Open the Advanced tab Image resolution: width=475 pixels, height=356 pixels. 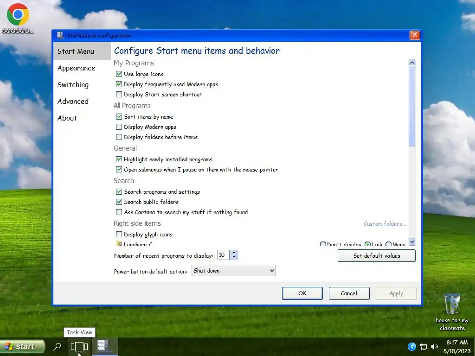tap(73, 102)
